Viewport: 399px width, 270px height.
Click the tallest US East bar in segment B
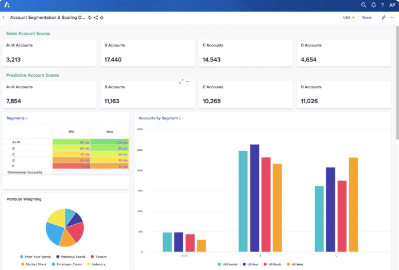255,198
